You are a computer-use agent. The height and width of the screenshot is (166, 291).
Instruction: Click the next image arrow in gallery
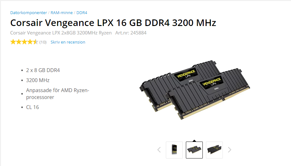tap(230, 150)
